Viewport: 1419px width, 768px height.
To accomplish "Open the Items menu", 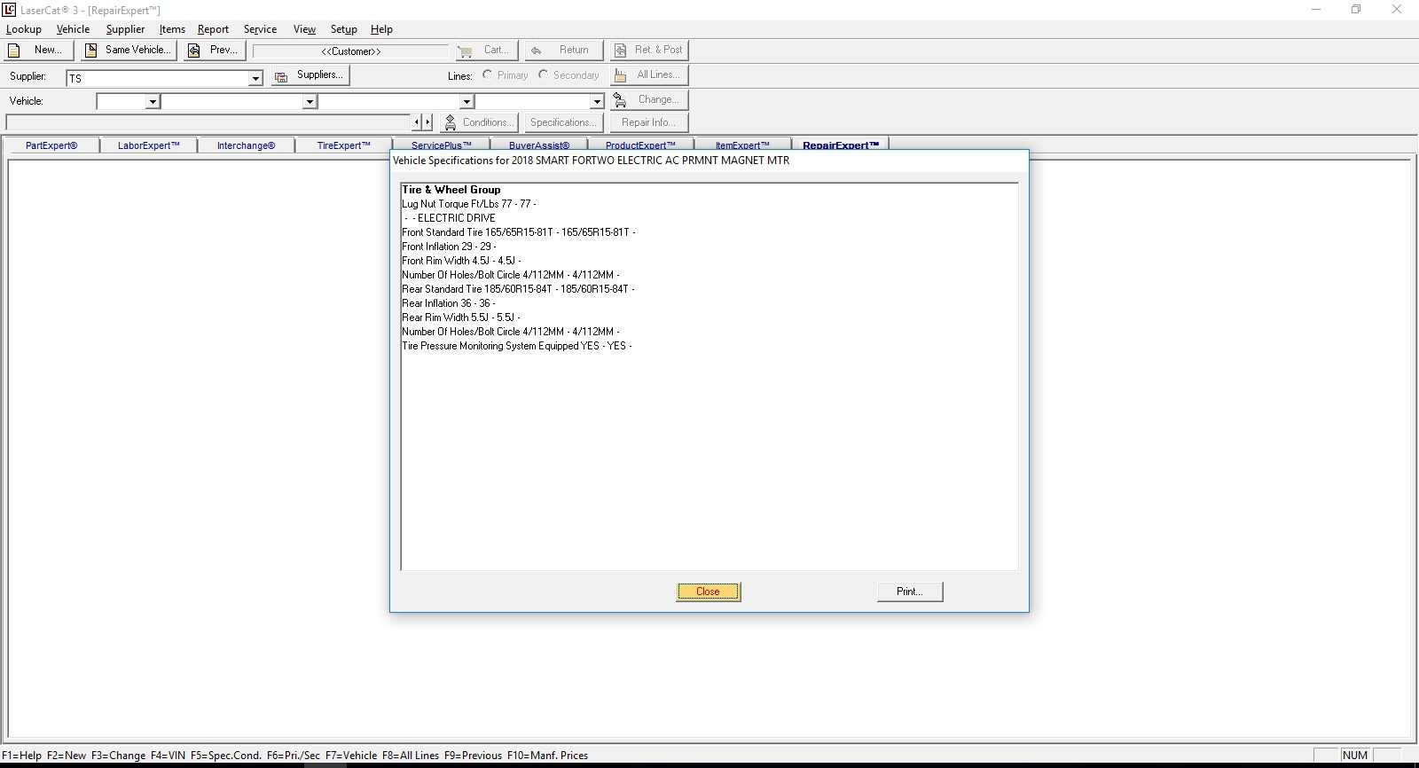I will (172, 29).
